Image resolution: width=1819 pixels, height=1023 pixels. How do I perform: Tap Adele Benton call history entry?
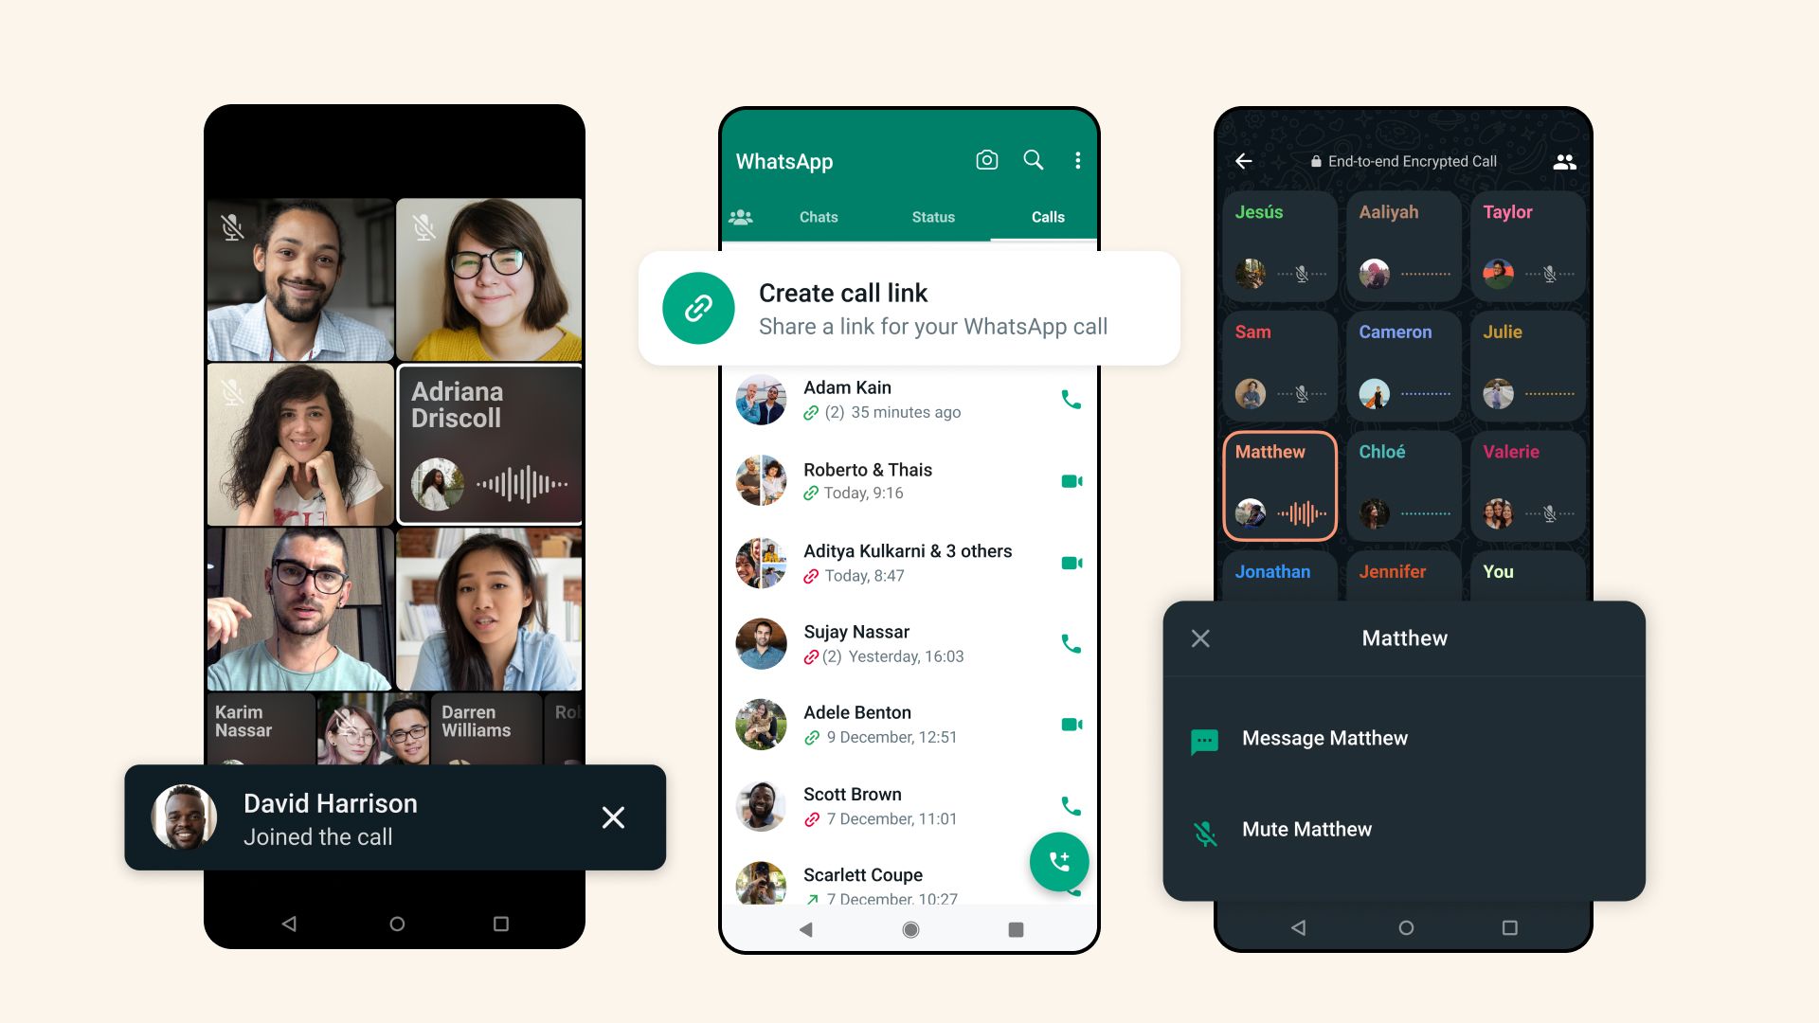pos(909,725)
